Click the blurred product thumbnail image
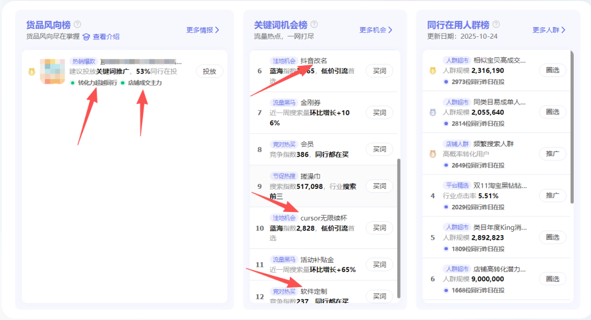591x320 pixels. click(x=53, y=71)
